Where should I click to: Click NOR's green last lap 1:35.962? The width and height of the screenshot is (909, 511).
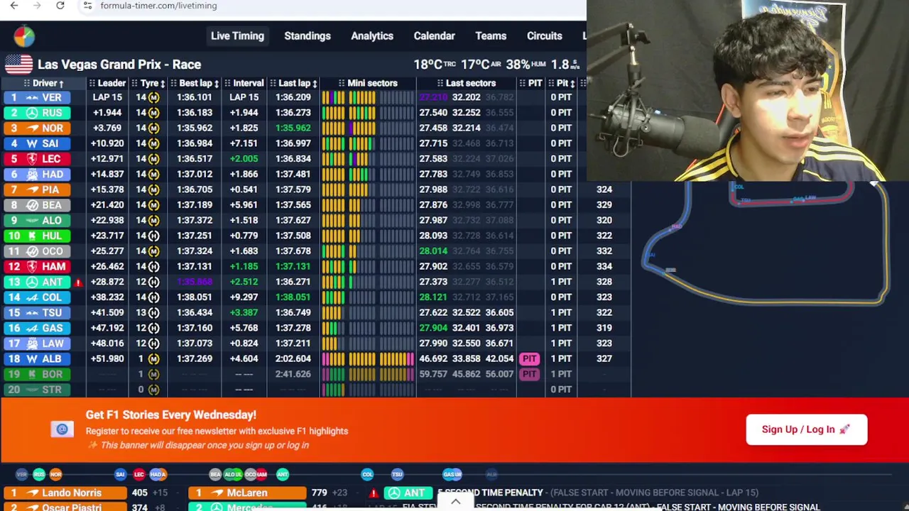[x=293, y=128]
